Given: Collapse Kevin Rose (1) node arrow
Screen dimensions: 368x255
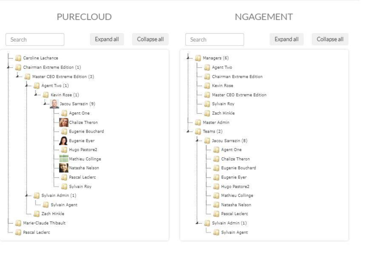Looking at the screenshot, I should click(x=36, y=94).
